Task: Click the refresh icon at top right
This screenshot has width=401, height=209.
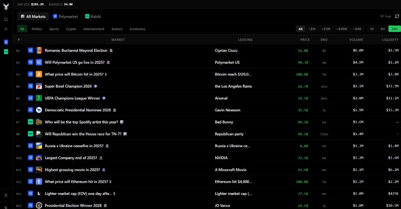Action: 397,16
